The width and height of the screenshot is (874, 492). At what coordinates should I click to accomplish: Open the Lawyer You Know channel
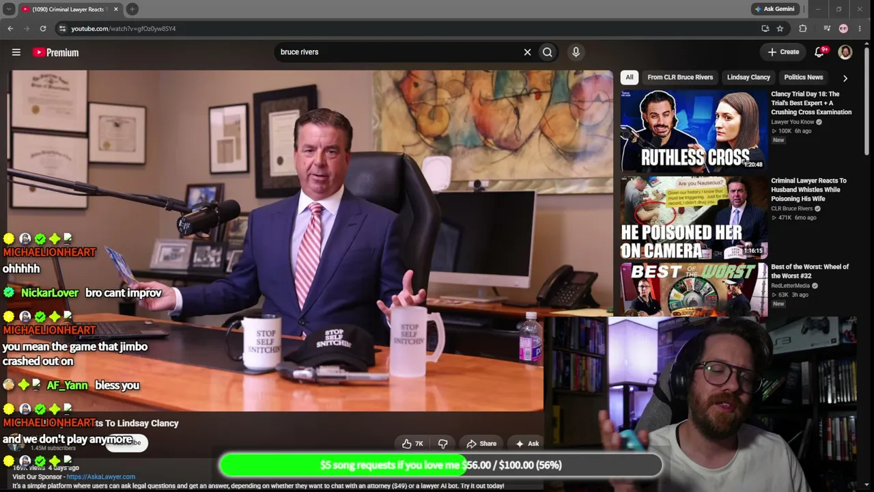pyautogui.click(x=792, y=122)
